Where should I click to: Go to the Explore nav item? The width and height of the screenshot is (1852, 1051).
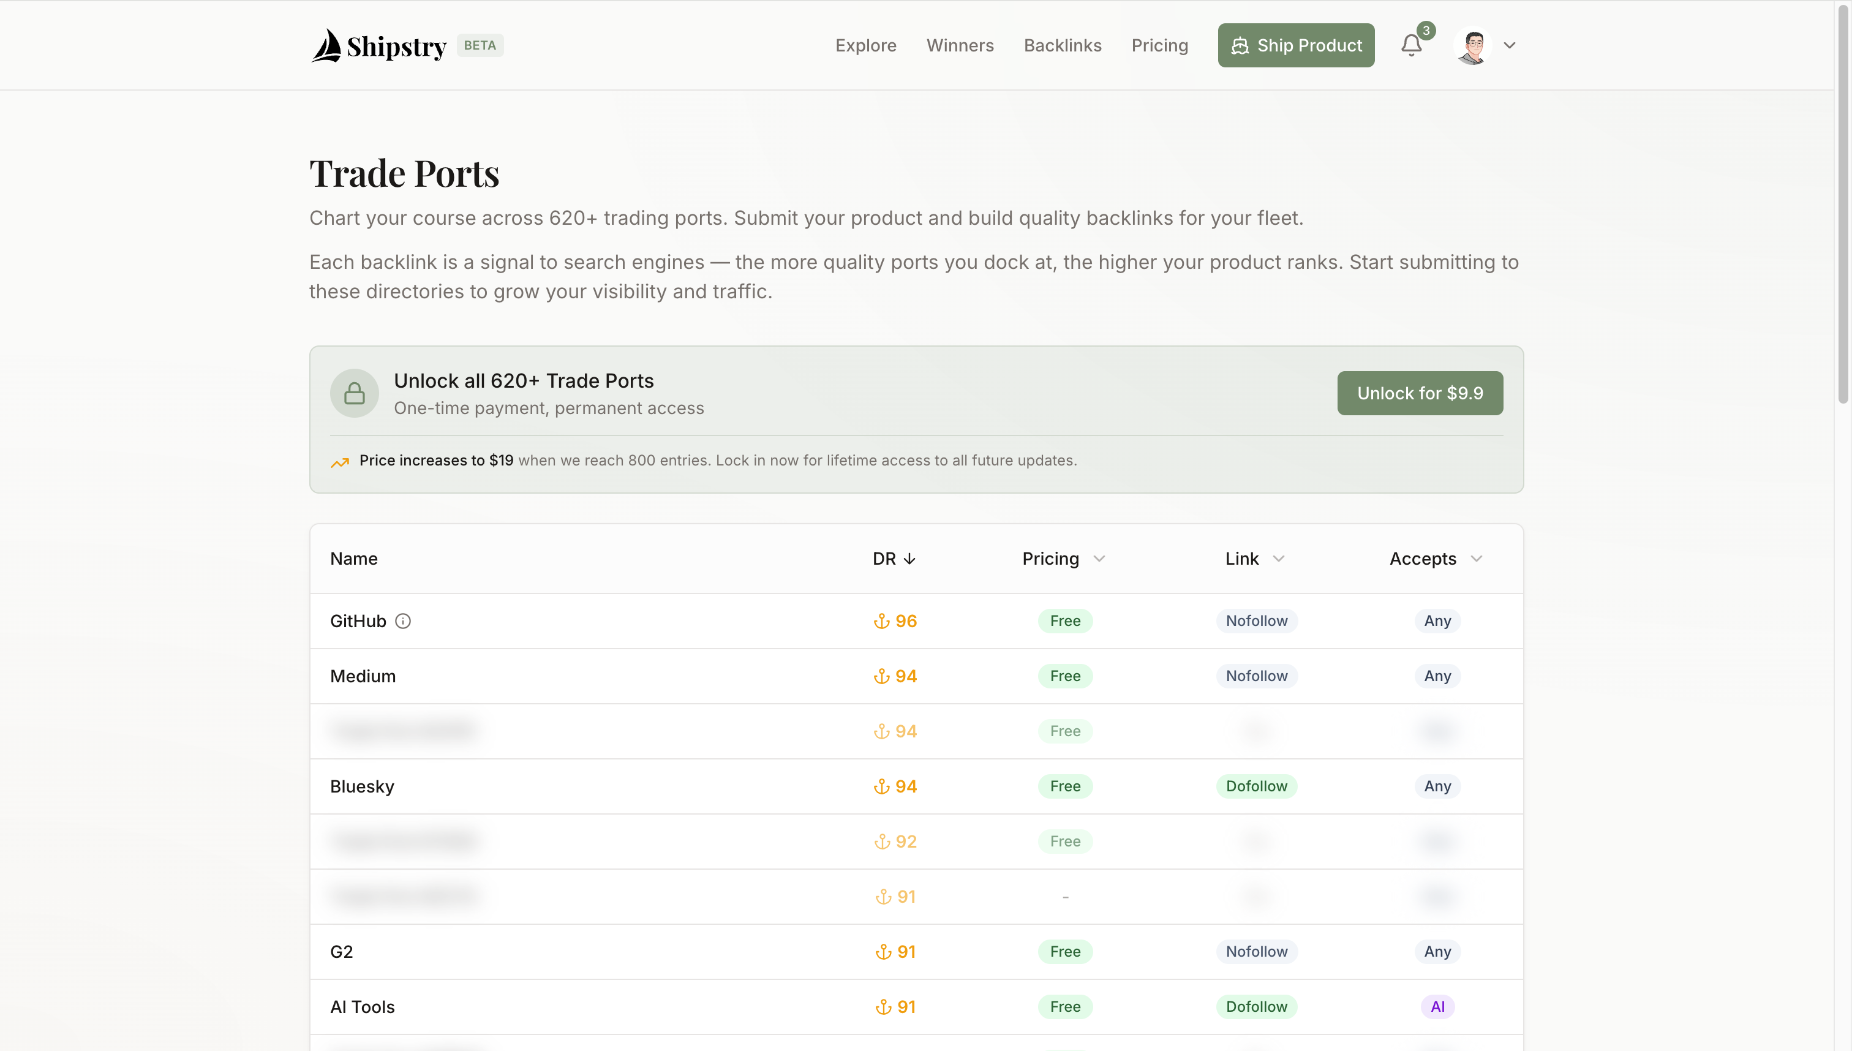coord(865,45)
